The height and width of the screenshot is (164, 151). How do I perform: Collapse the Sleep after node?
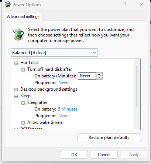[x=23, y=103]
